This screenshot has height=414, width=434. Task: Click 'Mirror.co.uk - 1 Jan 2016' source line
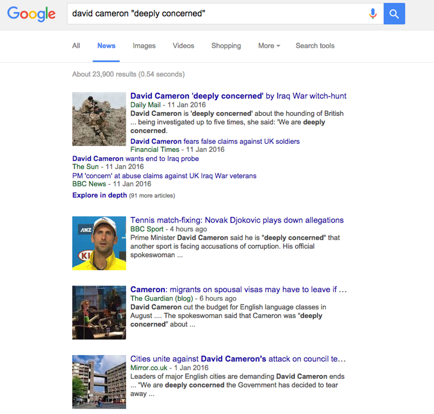[x=169, y=368]
